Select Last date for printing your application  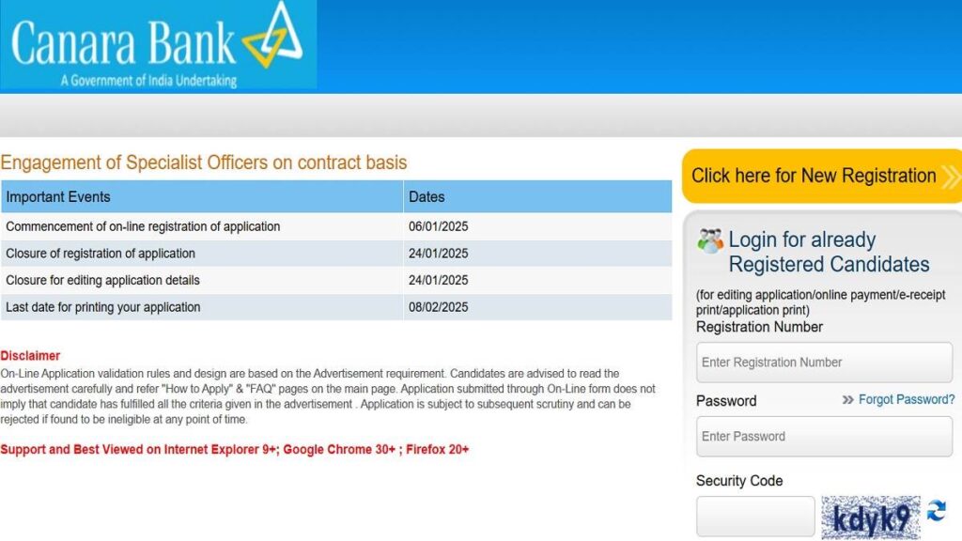[x=103, y=307]
